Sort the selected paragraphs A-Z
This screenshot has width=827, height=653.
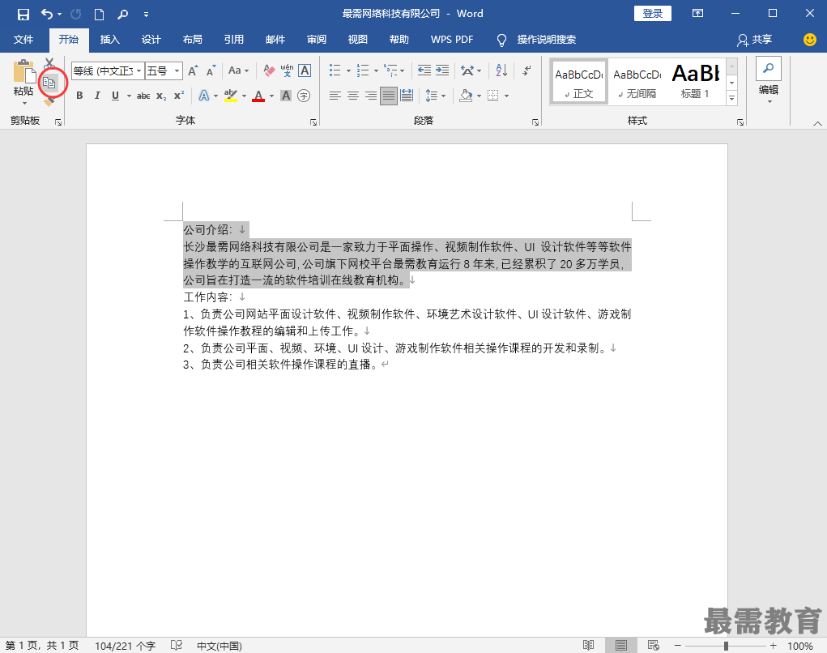pyautogui.click(x=501, y=70)
